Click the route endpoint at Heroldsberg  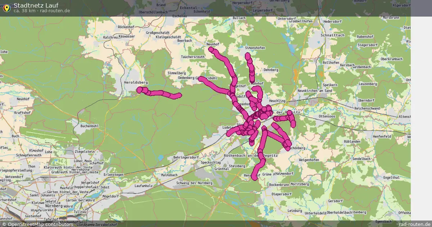(140, 90)
